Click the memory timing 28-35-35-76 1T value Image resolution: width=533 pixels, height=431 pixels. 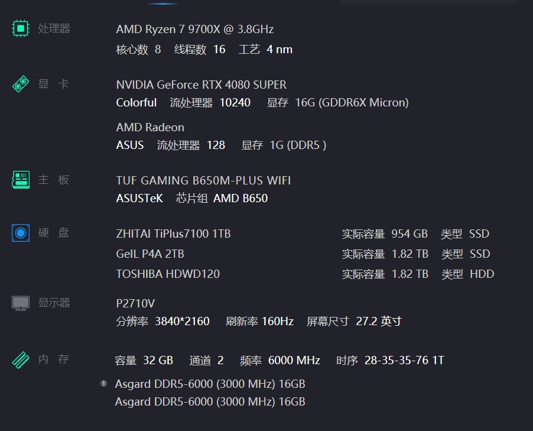(x=404, y=360)
